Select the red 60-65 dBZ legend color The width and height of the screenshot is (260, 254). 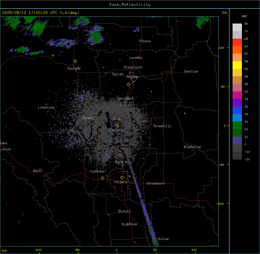tap(237, 43)
